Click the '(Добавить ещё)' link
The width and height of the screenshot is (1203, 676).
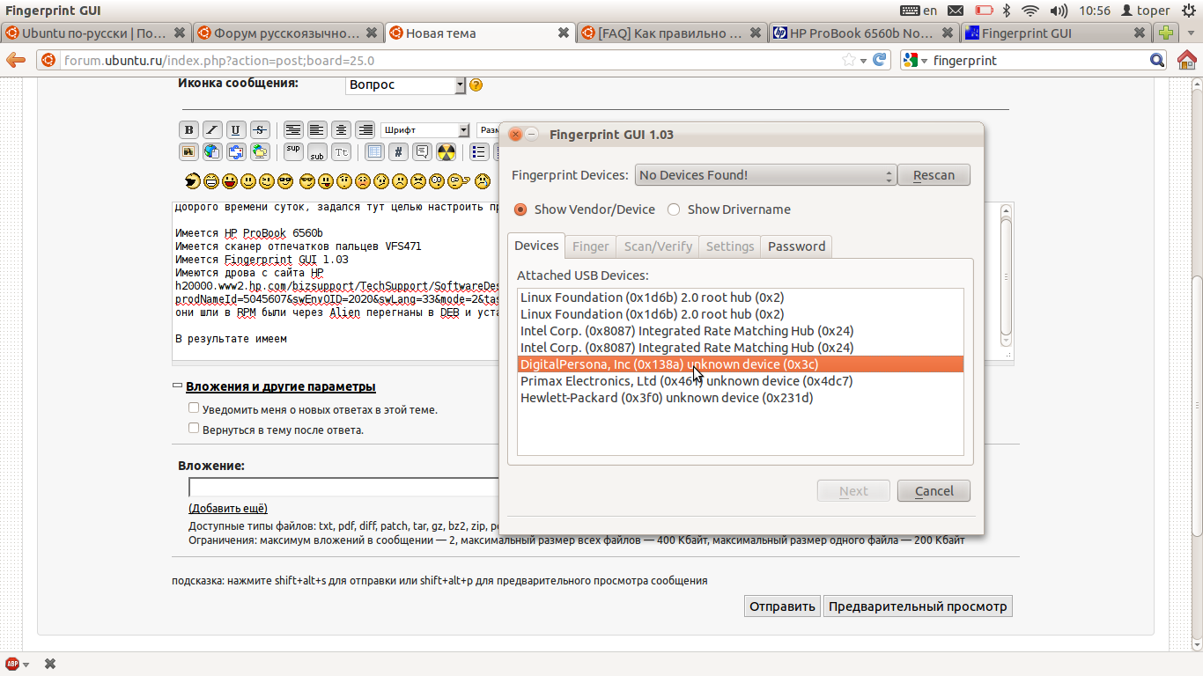click(x=228, y=509)
